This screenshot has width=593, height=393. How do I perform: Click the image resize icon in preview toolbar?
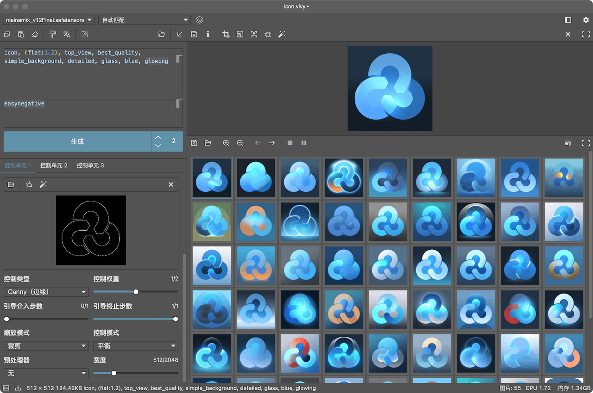point(240,34)
